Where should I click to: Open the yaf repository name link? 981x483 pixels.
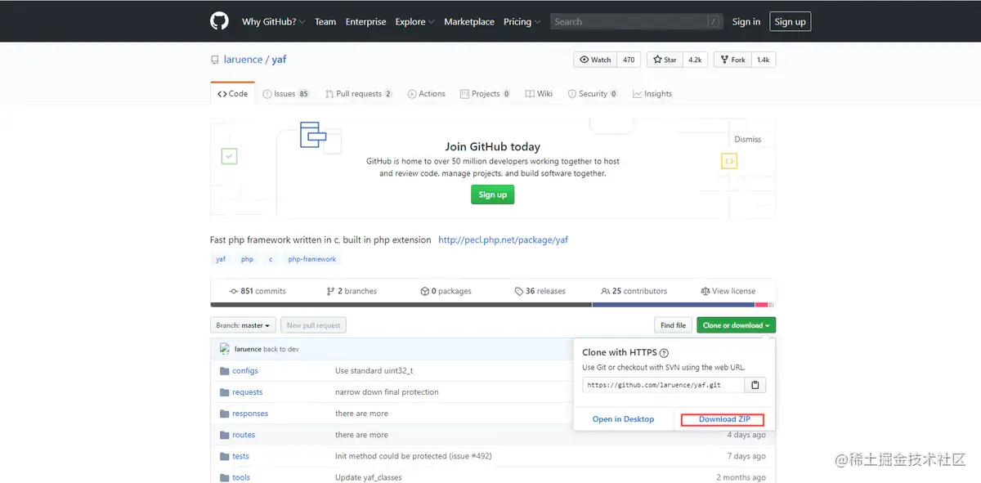[279, 60]
